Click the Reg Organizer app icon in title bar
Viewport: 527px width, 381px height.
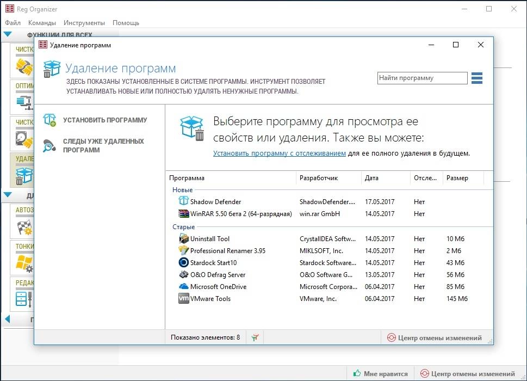pyautogui.click(x=10, y=8)
